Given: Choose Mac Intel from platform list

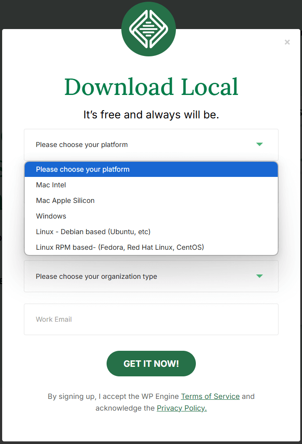Looking at the screenshot, I should [x=151, y=185].
